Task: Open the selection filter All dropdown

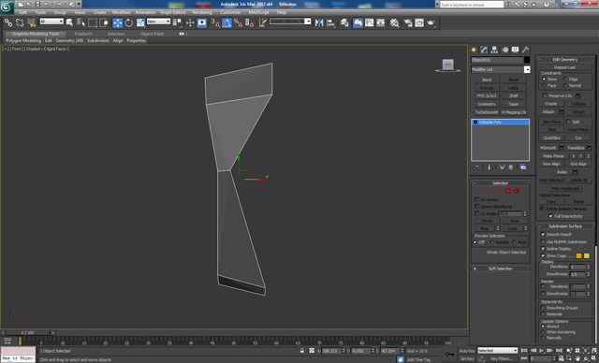Action: (x=51, y=22)
